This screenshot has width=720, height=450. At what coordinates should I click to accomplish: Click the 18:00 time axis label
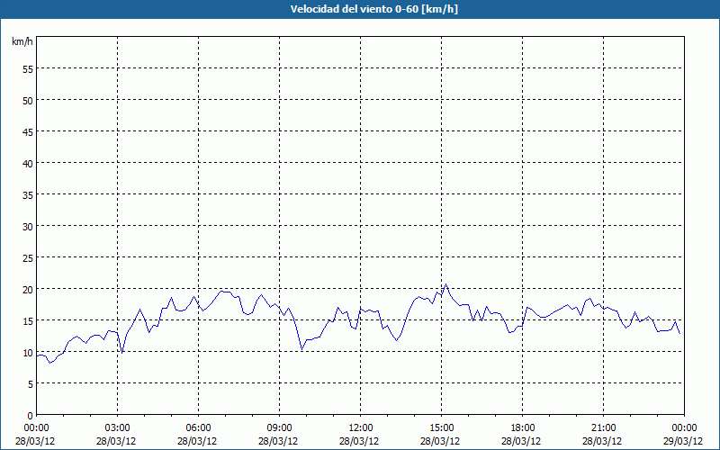(x=523, y=428)
